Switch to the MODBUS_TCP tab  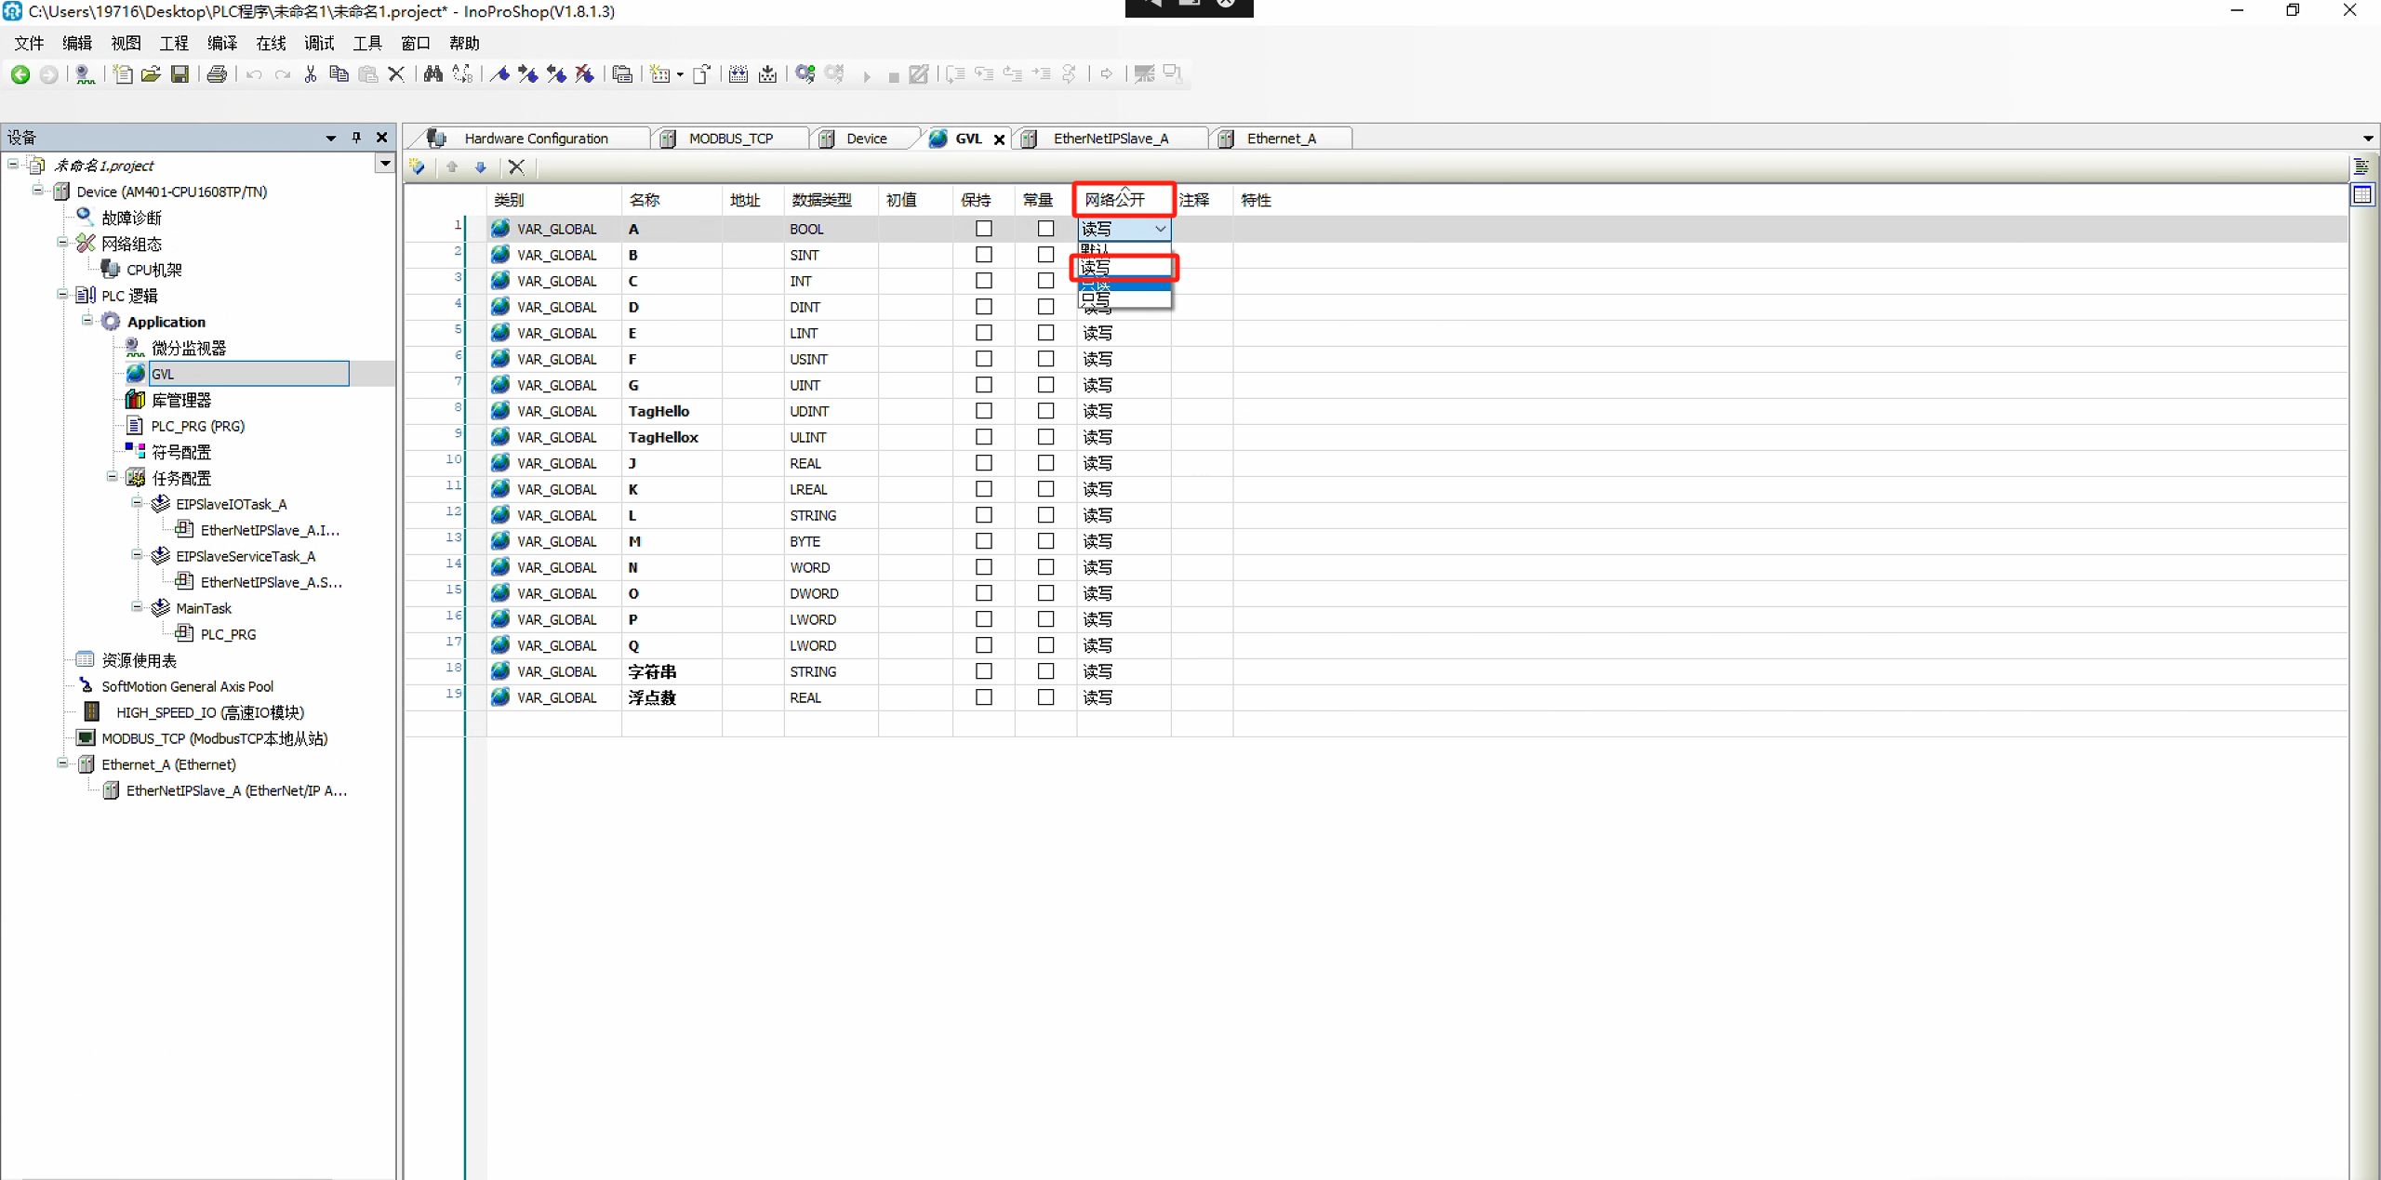[x=730, y=139]
